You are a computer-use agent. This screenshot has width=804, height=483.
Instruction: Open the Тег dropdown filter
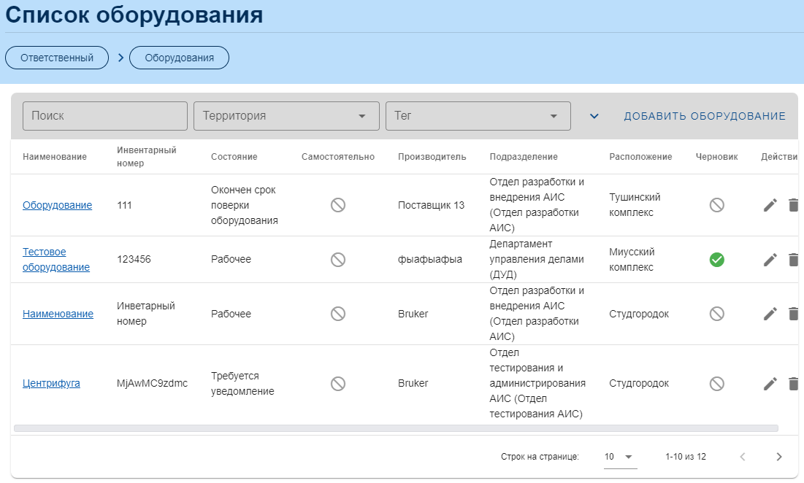(478, 116)
